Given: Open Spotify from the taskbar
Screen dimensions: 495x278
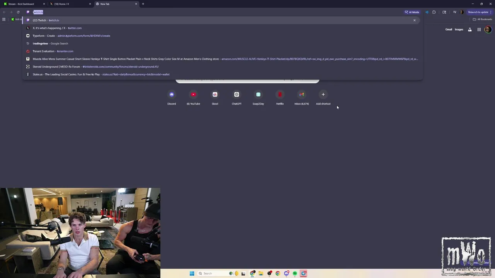Looking at the screenshot, I should (x=295, y=273).
